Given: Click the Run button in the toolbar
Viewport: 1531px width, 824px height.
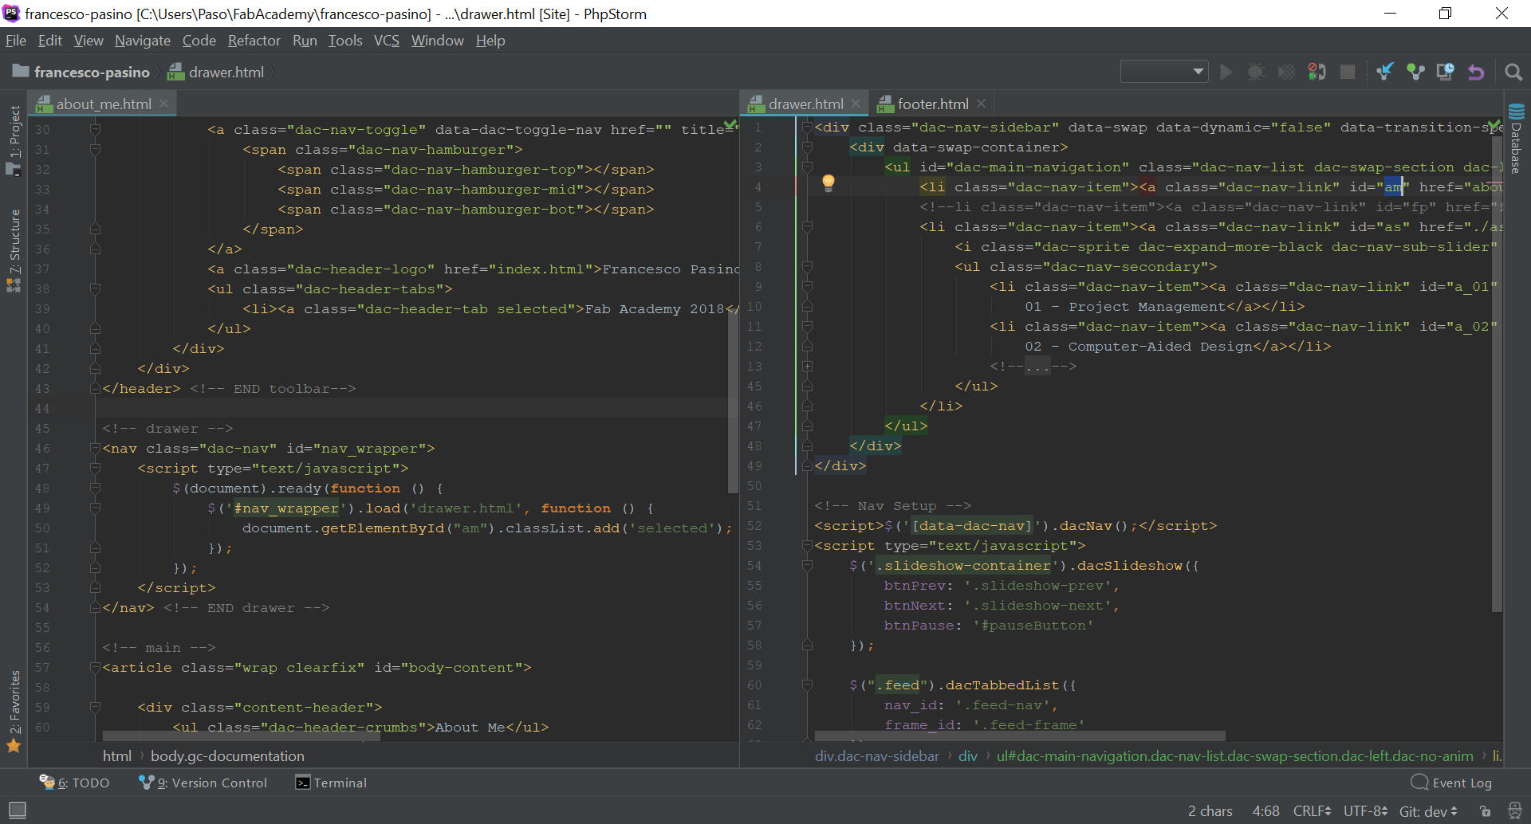Looking at the screenshot, I should tap(1226, 73).
